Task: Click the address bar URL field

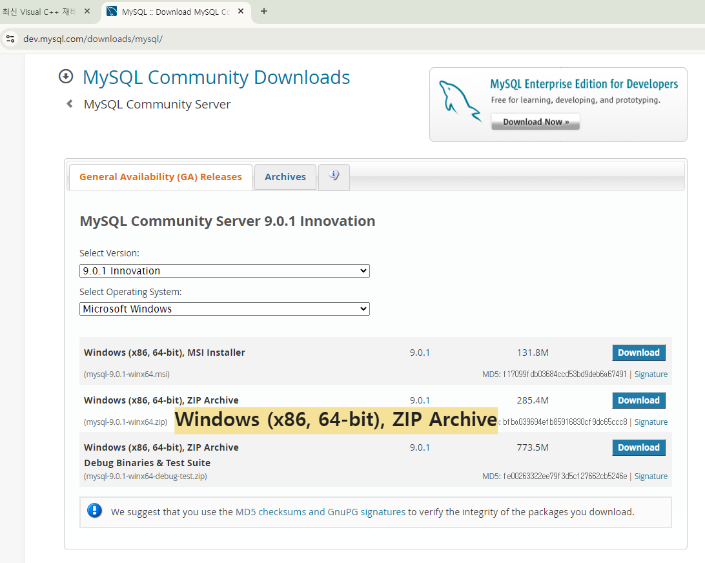Action: (x=93, y=39)
